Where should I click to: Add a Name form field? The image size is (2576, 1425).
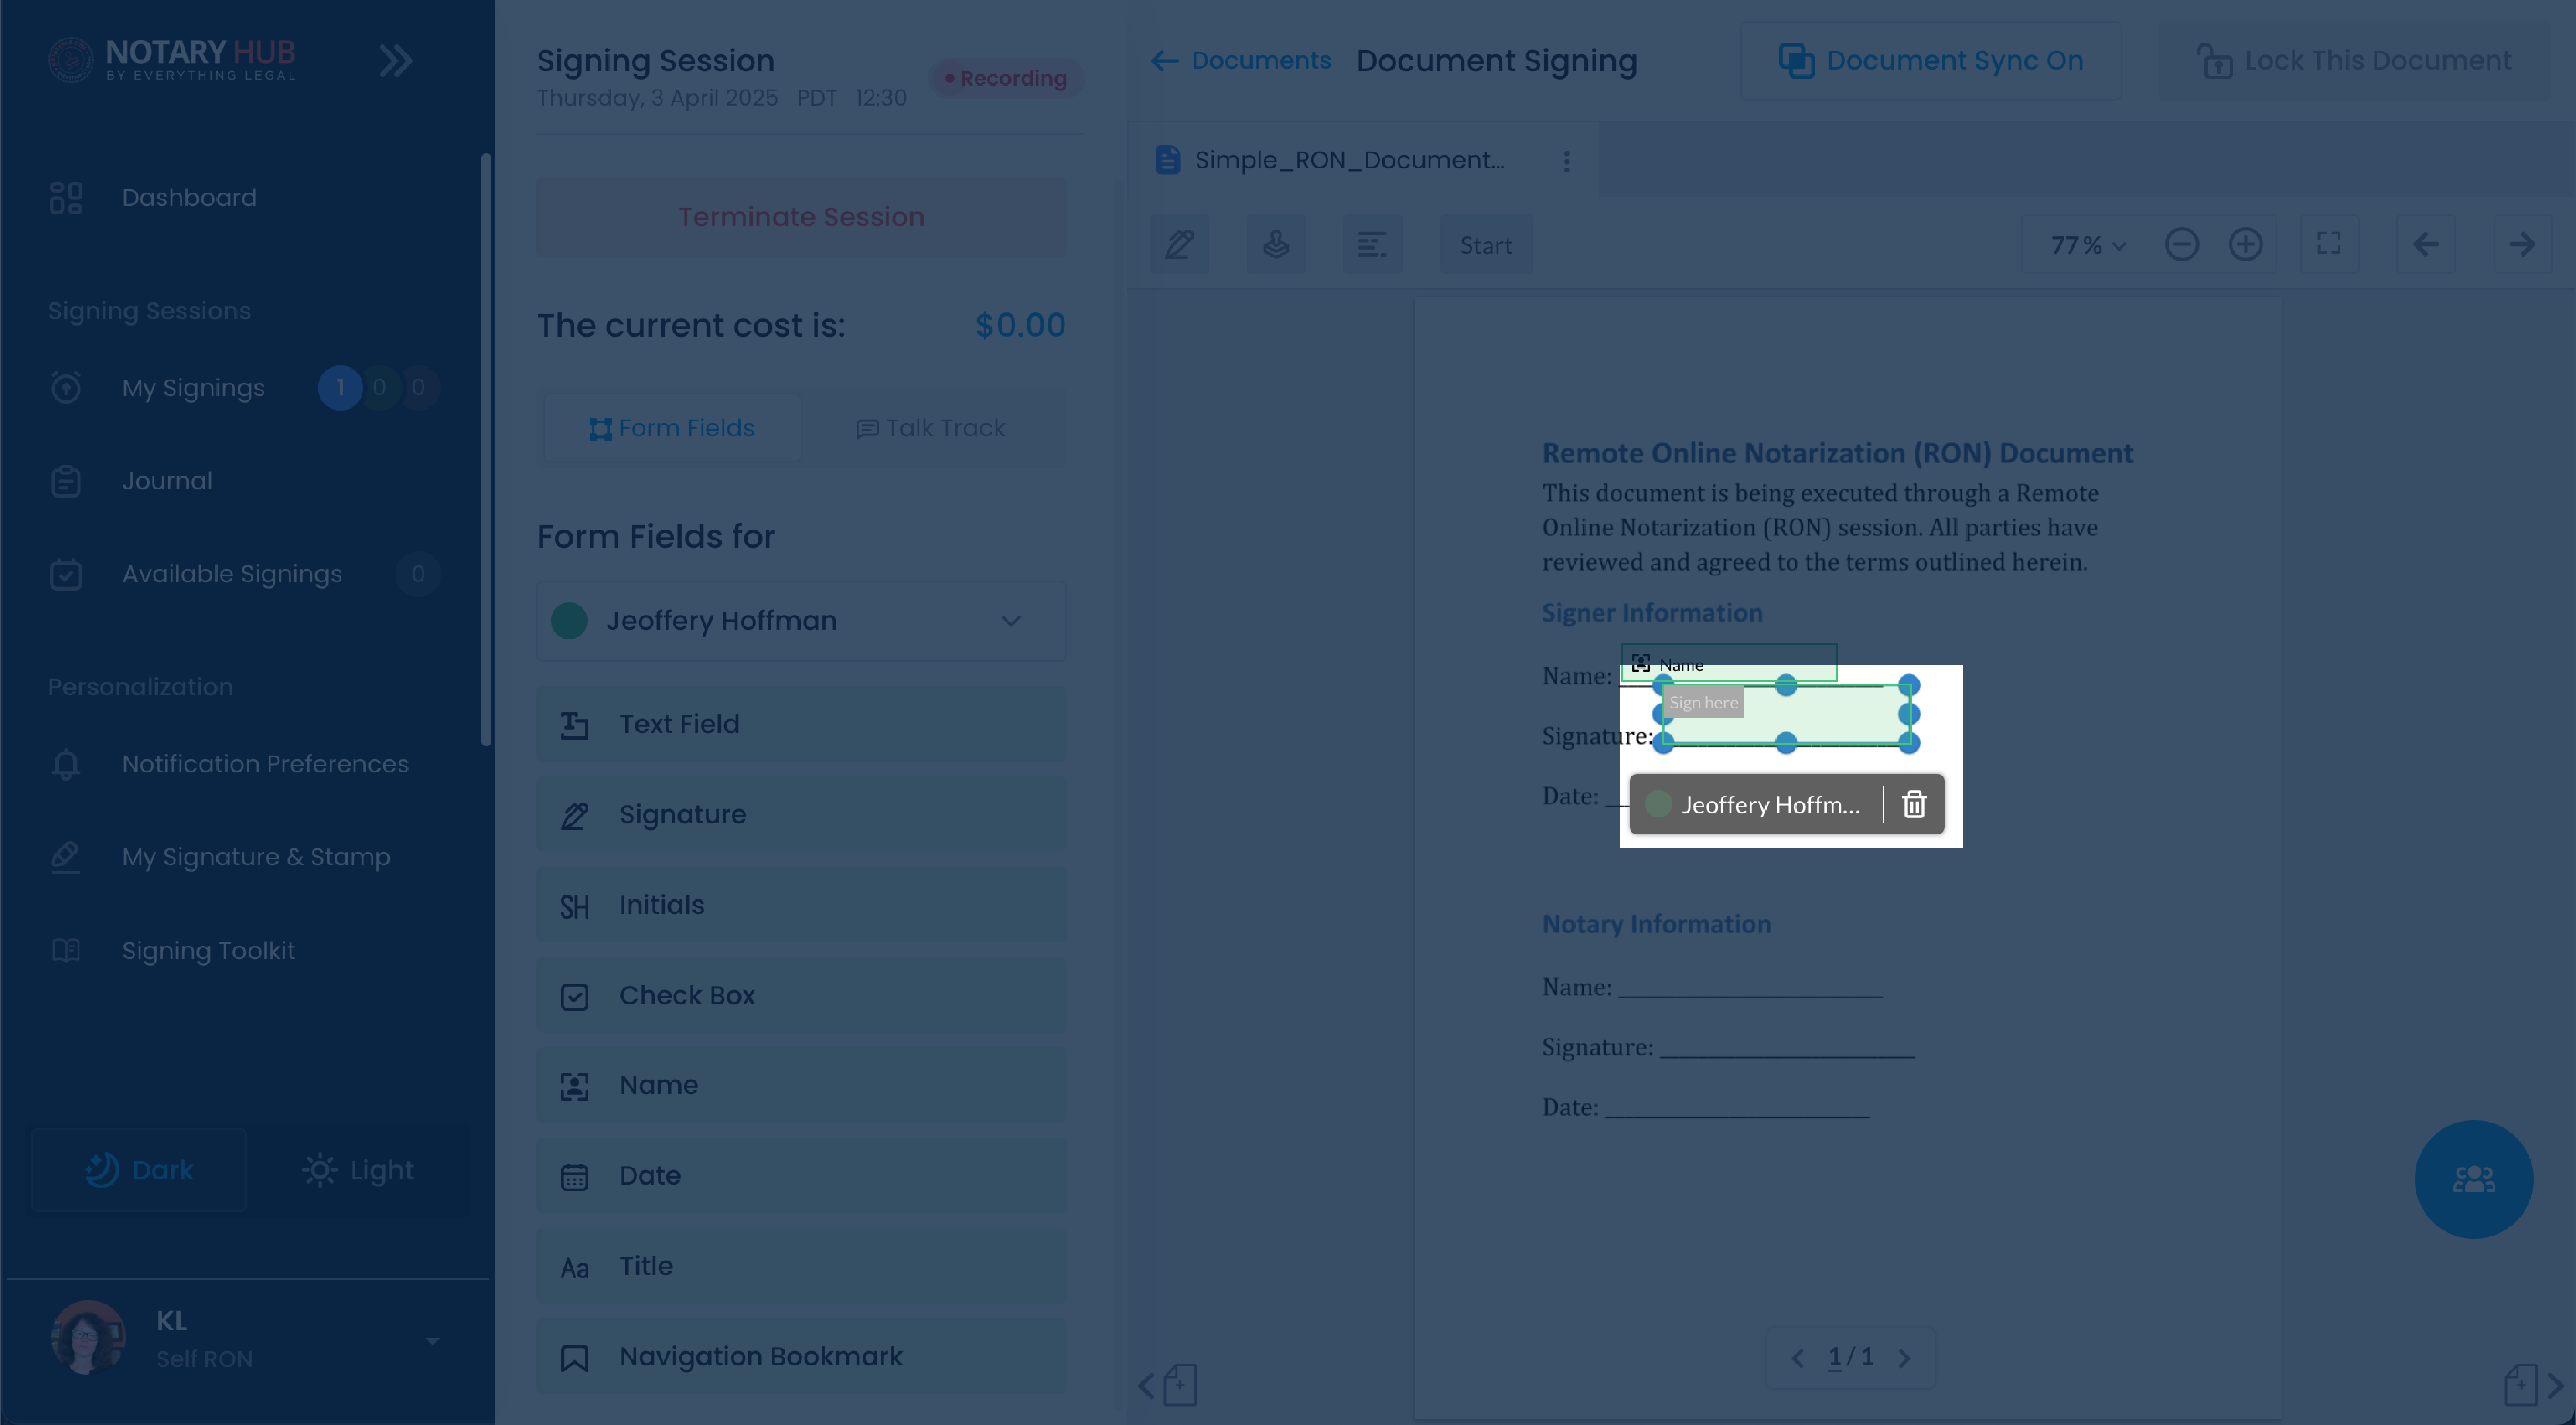[x=801, y=1085]
